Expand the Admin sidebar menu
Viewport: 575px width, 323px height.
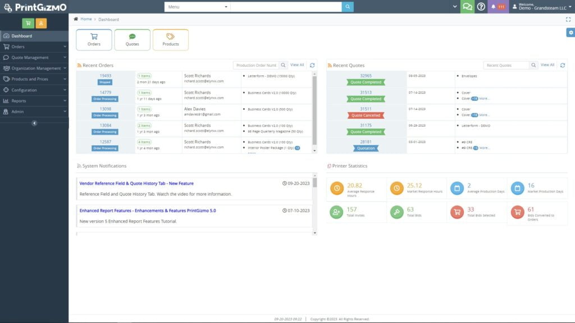[34, 112]
